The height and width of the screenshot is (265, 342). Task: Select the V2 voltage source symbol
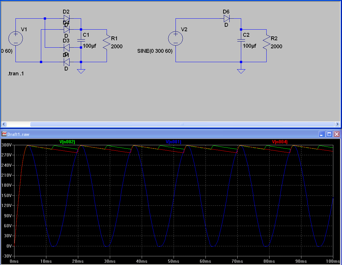[x=176, y=39]
